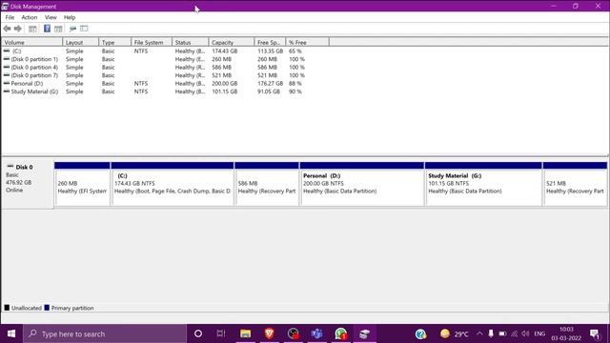
Task: Select the Personal (D:) 200.00 GB partition block
Action: pos(362,184)
